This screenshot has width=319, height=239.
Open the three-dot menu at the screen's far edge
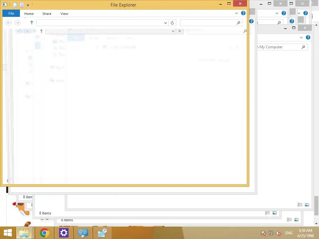pos(312,16)
